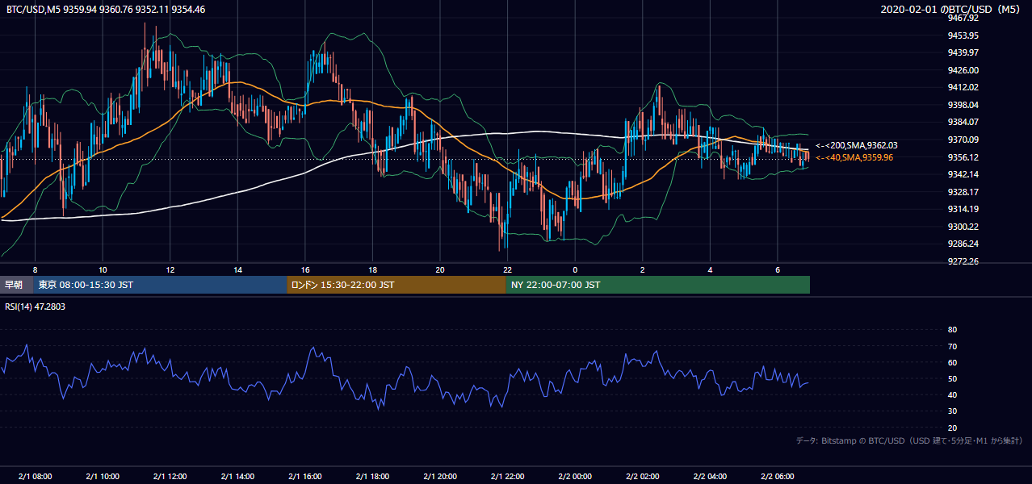Click price axis value 9314.19
The width and height of the screenshot is (1032, 484).
click(x=963, y=209)
